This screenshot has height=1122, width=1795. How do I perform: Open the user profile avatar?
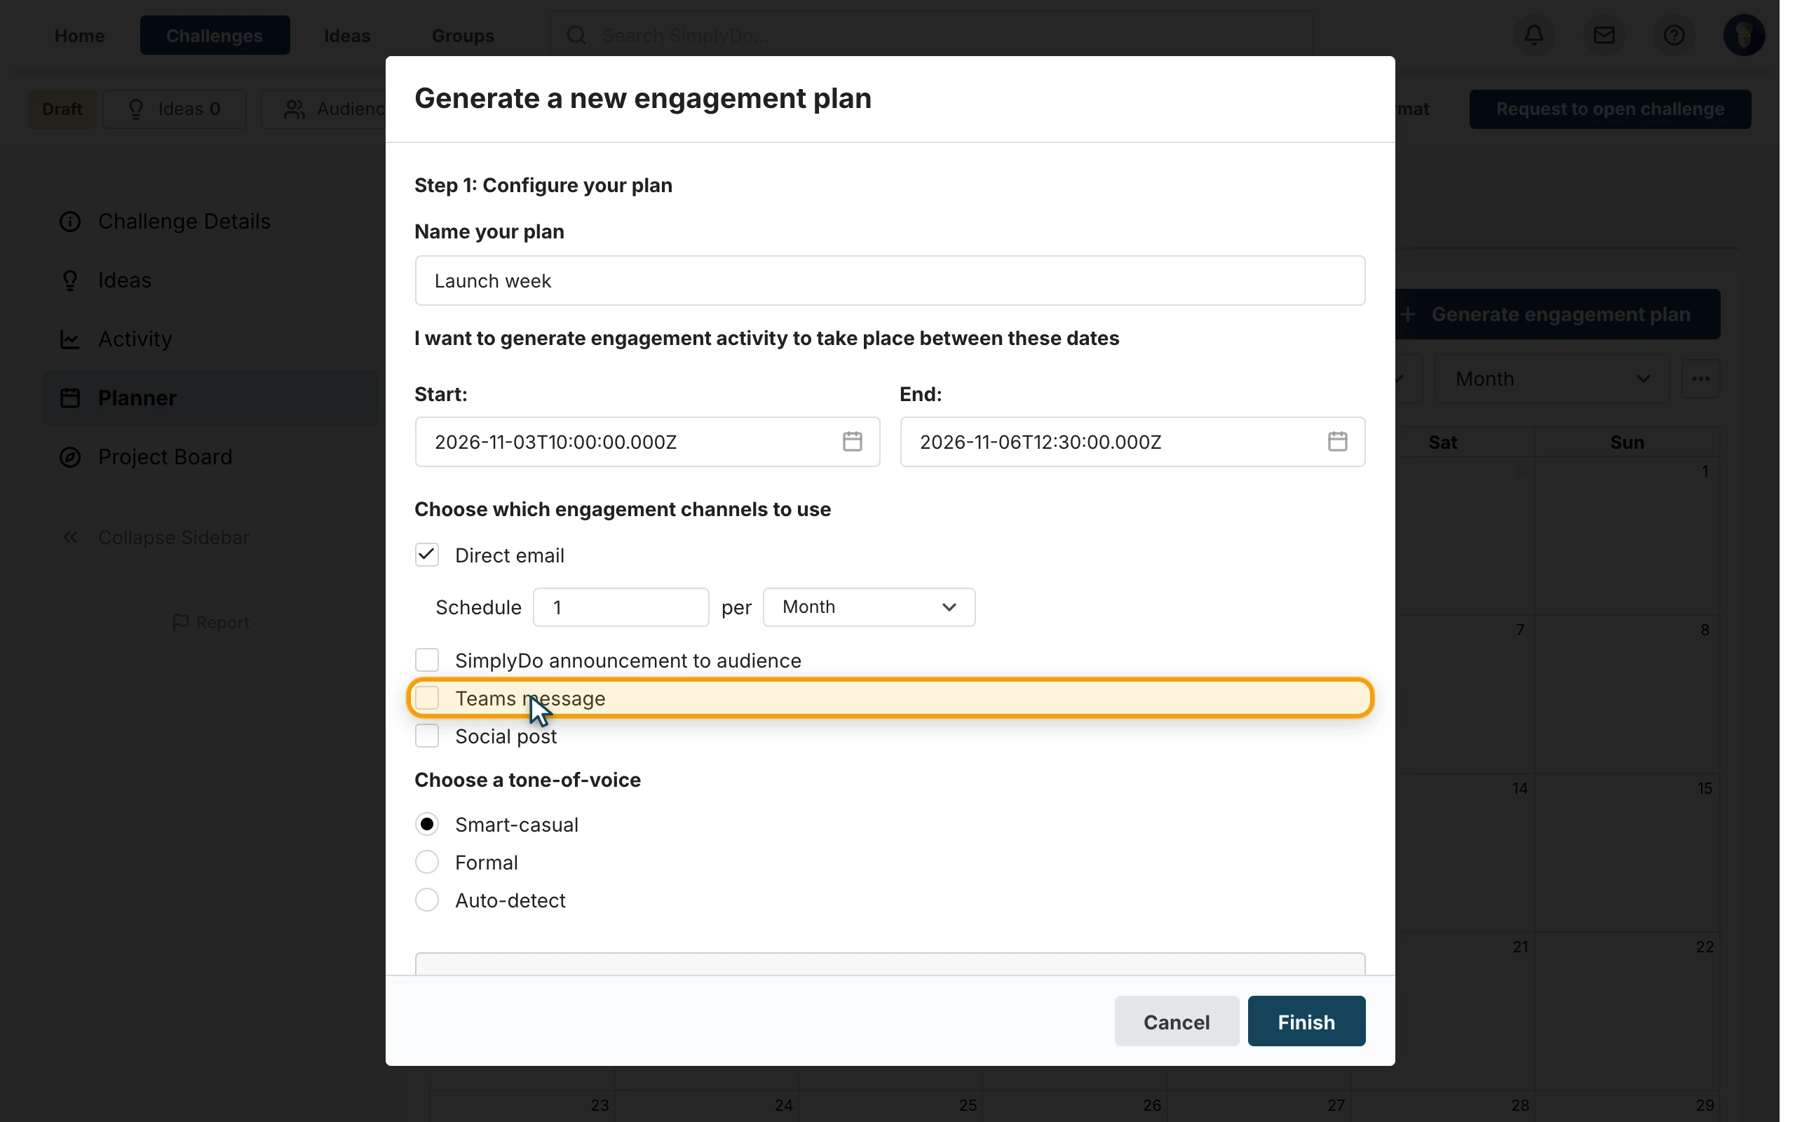[1744, 35]
